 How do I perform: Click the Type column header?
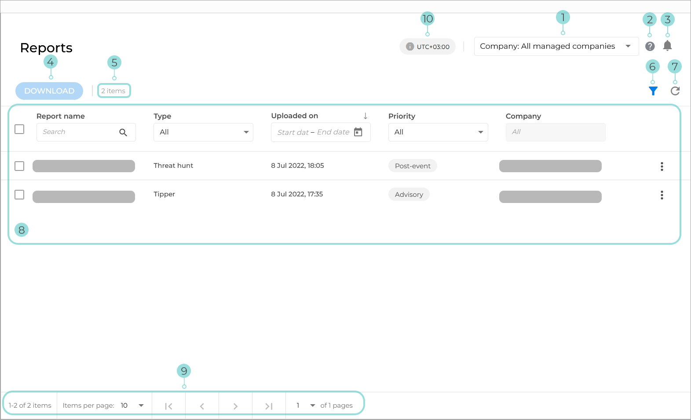[x=162, y=116]
